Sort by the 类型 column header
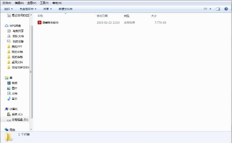Screen dimensions: 232x143 tap(127, 16)
